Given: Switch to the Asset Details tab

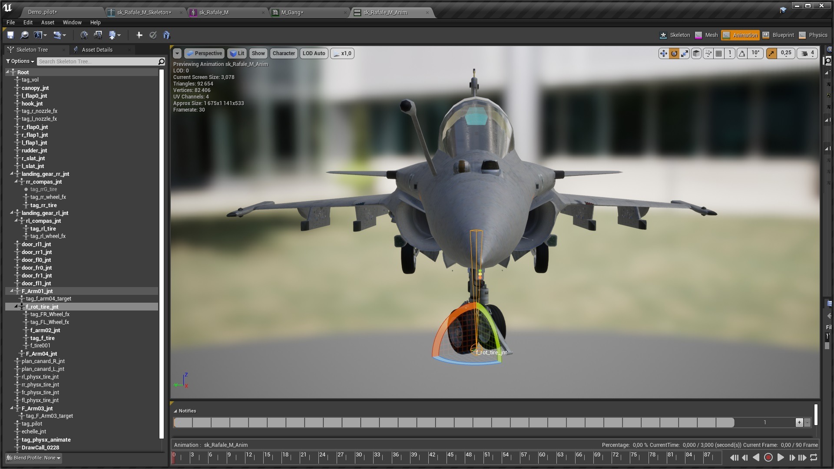Looking at the screenshot, I should [x=97, y=50].
